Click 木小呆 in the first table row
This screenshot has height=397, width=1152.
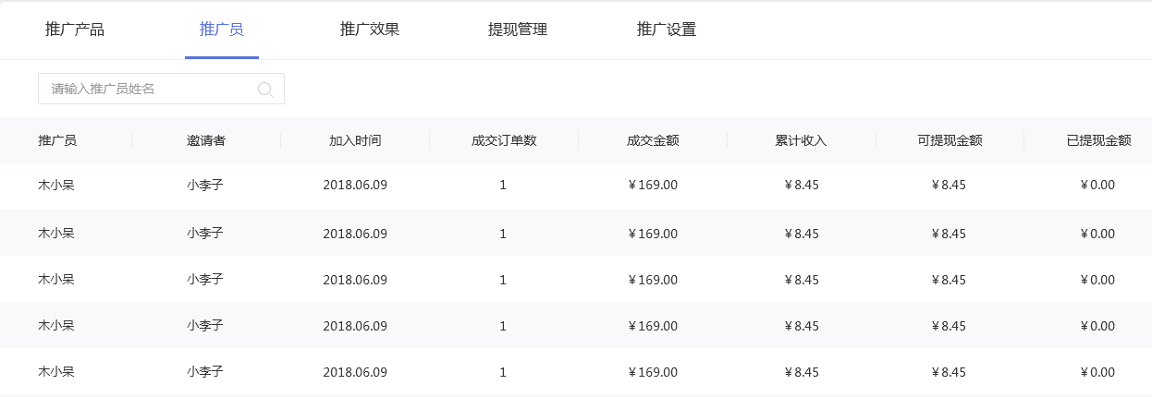56,185
